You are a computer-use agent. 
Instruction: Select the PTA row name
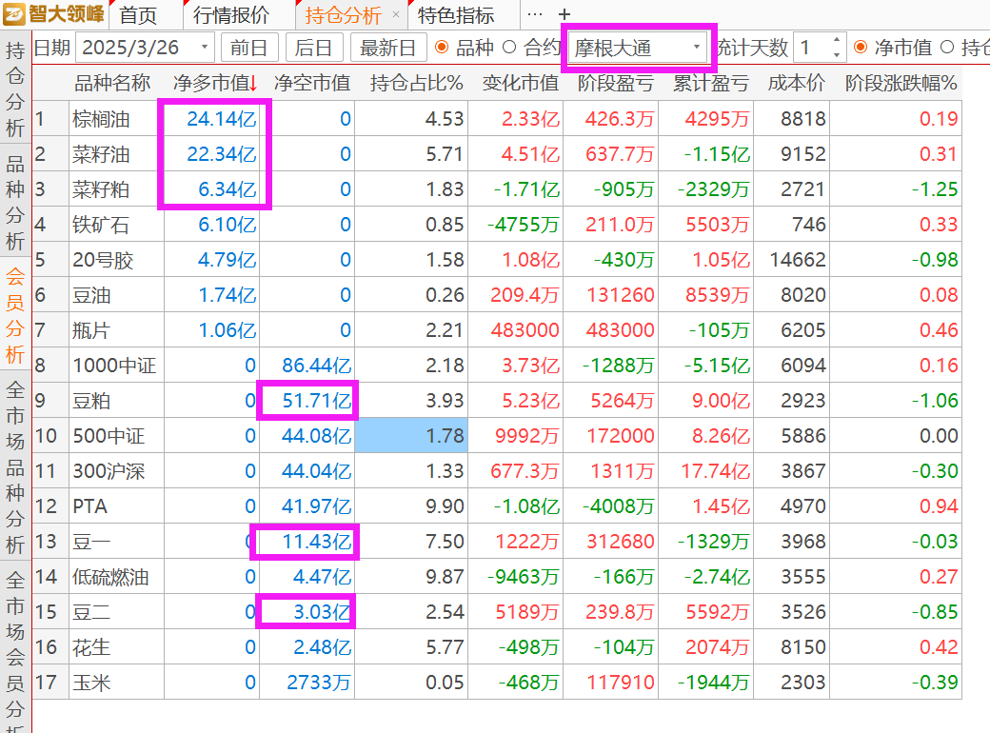[x=89, y=506]
